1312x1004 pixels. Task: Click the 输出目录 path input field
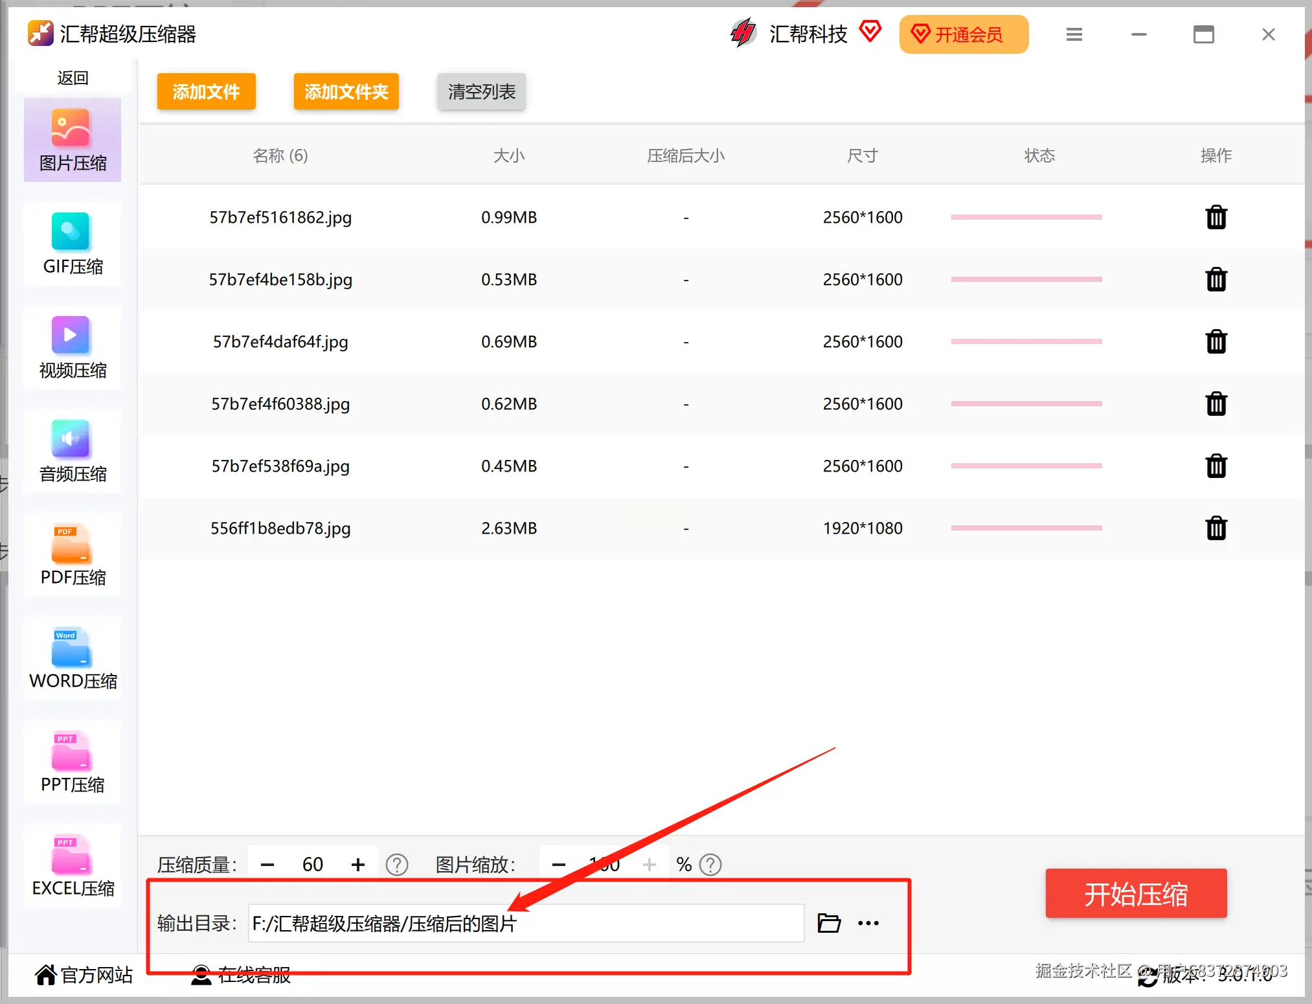tap(525, 923)
